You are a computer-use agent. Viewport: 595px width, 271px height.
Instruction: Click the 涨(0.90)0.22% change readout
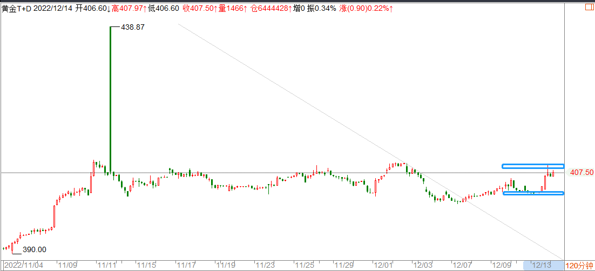(367, 8)
